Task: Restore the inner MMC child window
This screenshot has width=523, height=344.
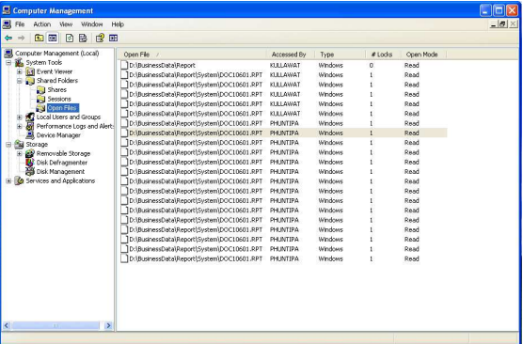Action: [502, 24]
